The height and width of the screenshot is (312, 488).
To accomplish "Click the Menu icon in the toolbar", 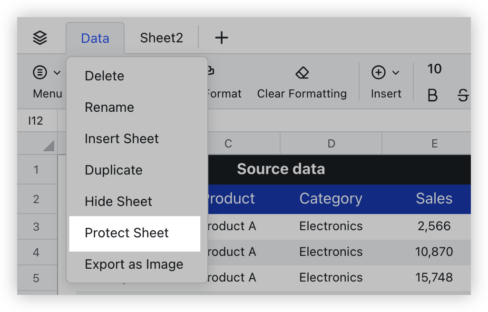I will click(40, 72).
